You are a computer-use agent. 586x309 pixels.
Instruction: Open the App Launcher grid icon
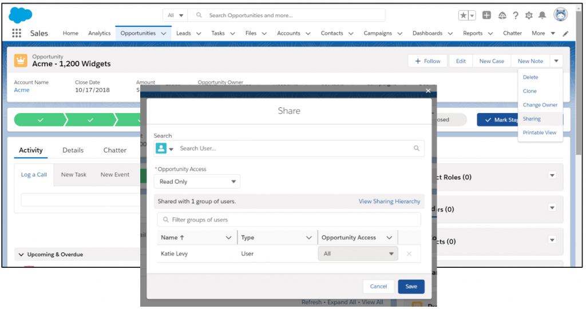(17, 33)
